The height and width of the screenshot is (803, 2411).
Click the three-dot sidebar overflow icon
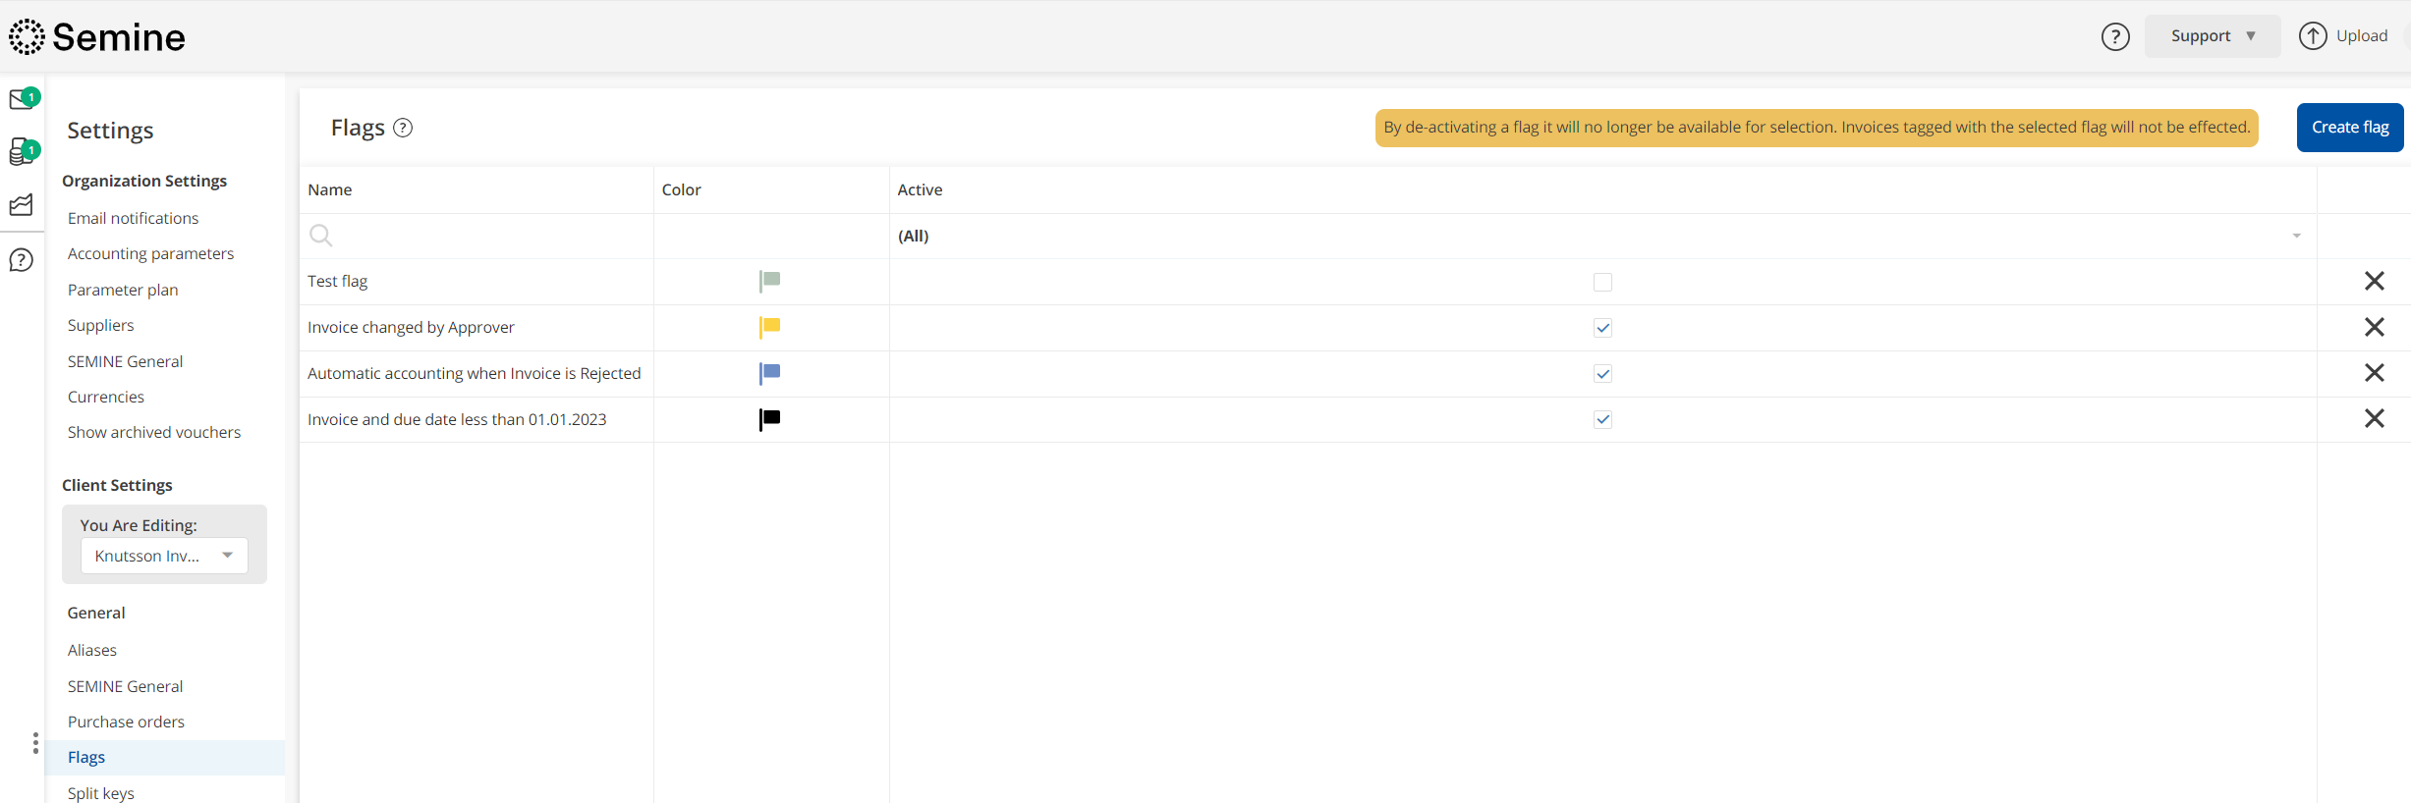35,743
